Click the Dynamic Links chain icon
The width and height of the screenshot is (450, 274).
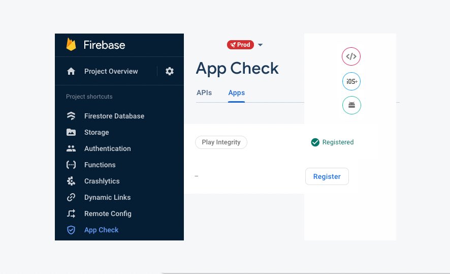point(71,197)
